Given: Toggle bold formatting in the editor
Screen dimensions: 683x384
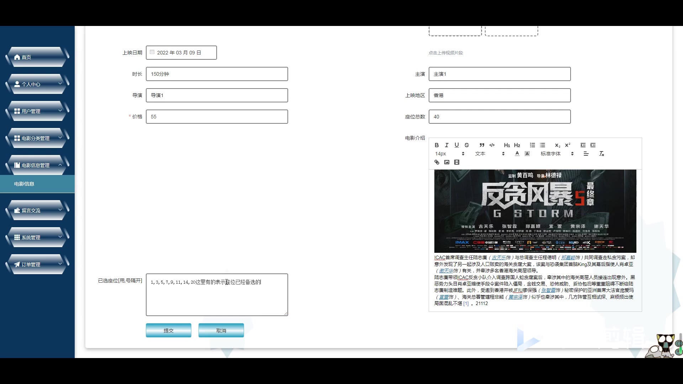Looking at the screenshot, I should [x=437, y=145].
